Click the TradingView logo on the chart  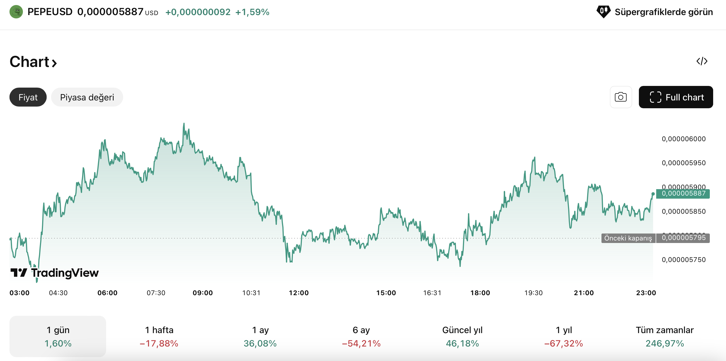click(x=54, y=273)
